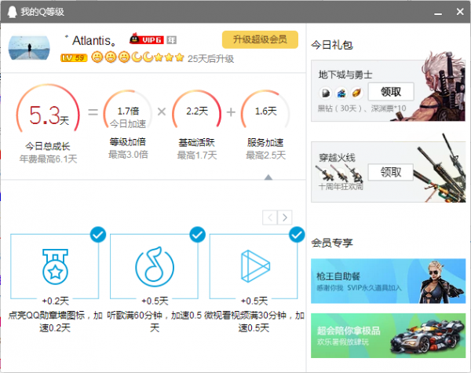
Task: Close the 我的Q等级 window
Action: [459, 12]
